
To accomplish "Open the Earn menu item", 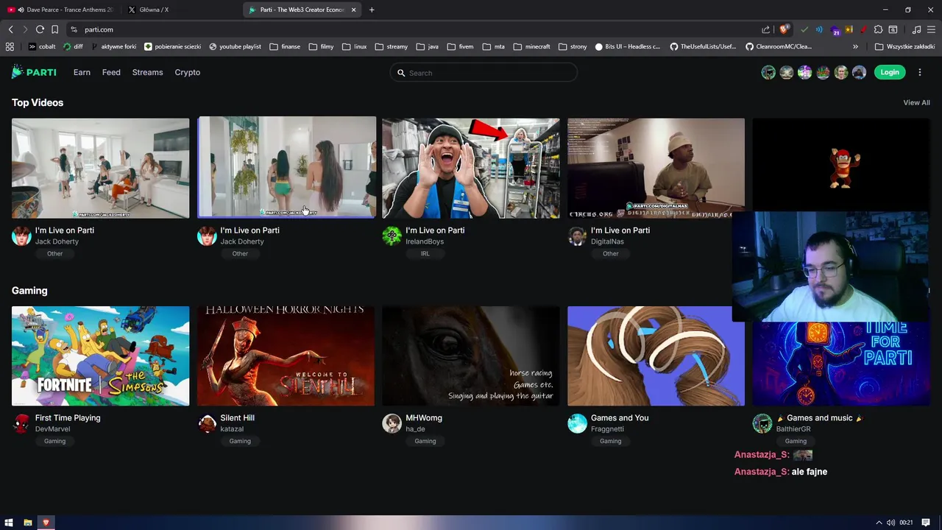I will (82, 72).
